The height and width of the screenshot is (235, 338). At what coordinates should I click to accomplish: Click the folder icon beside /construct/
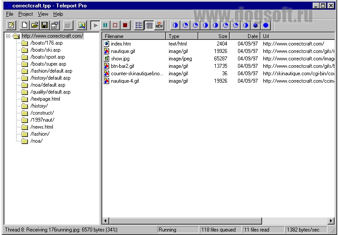pyautogui.click(x=25, y=113)
